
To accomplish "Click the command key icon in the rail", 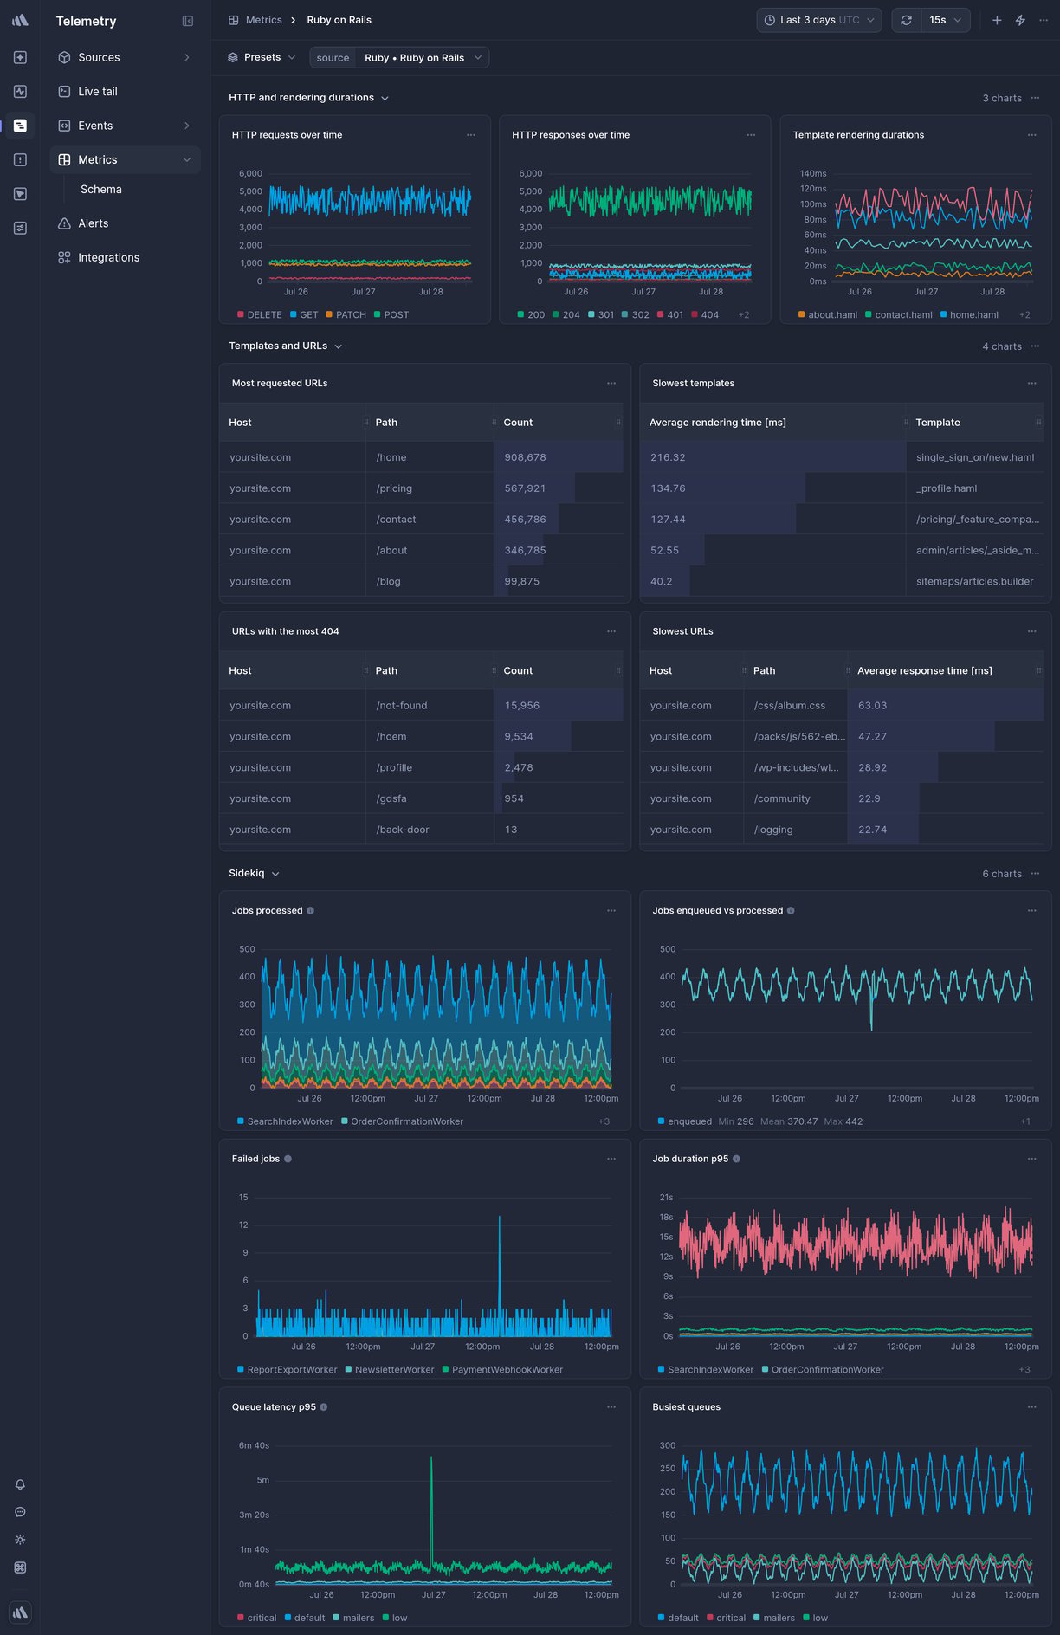I will pyautogui.click(x=20, y=1567).
